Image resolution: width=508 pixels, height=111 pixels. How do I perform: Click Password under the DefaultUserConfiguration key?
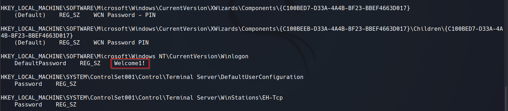pyautogui.click(x=28, y=84)
